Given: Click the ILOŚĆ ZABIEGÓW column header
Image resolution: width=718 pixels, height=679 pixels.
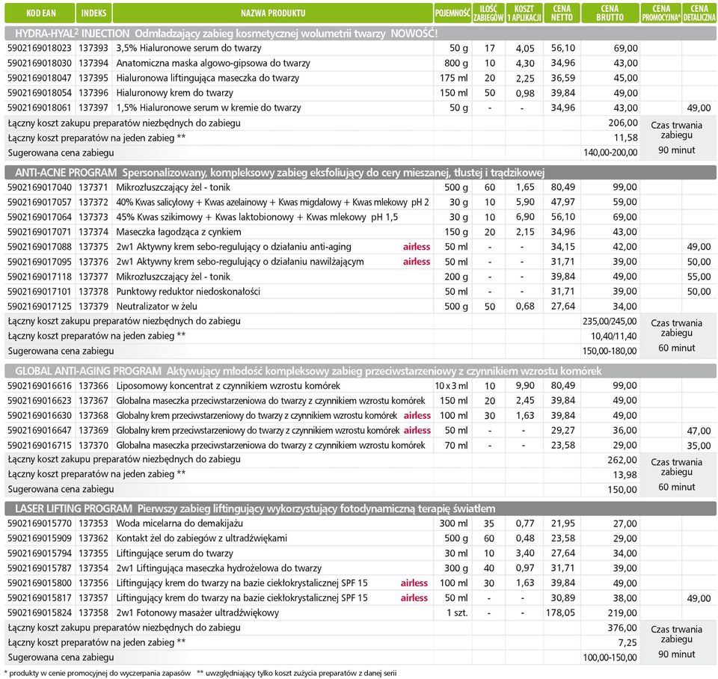Looking at the screenshot, I should point(488,13).
